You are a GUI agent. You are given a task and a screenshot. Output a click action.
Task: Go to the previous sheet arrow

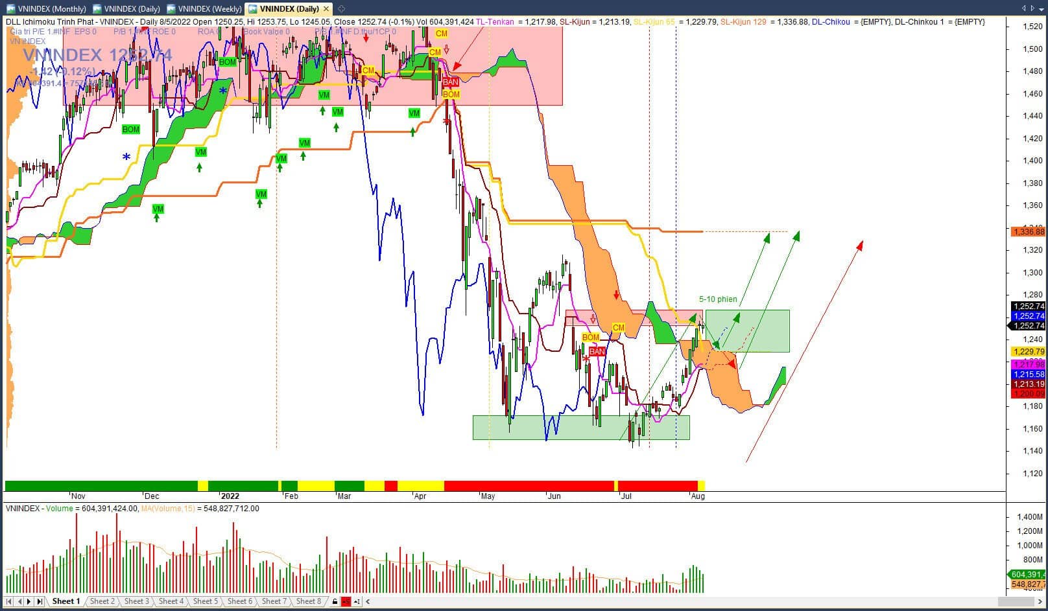[x=19, y=601]
